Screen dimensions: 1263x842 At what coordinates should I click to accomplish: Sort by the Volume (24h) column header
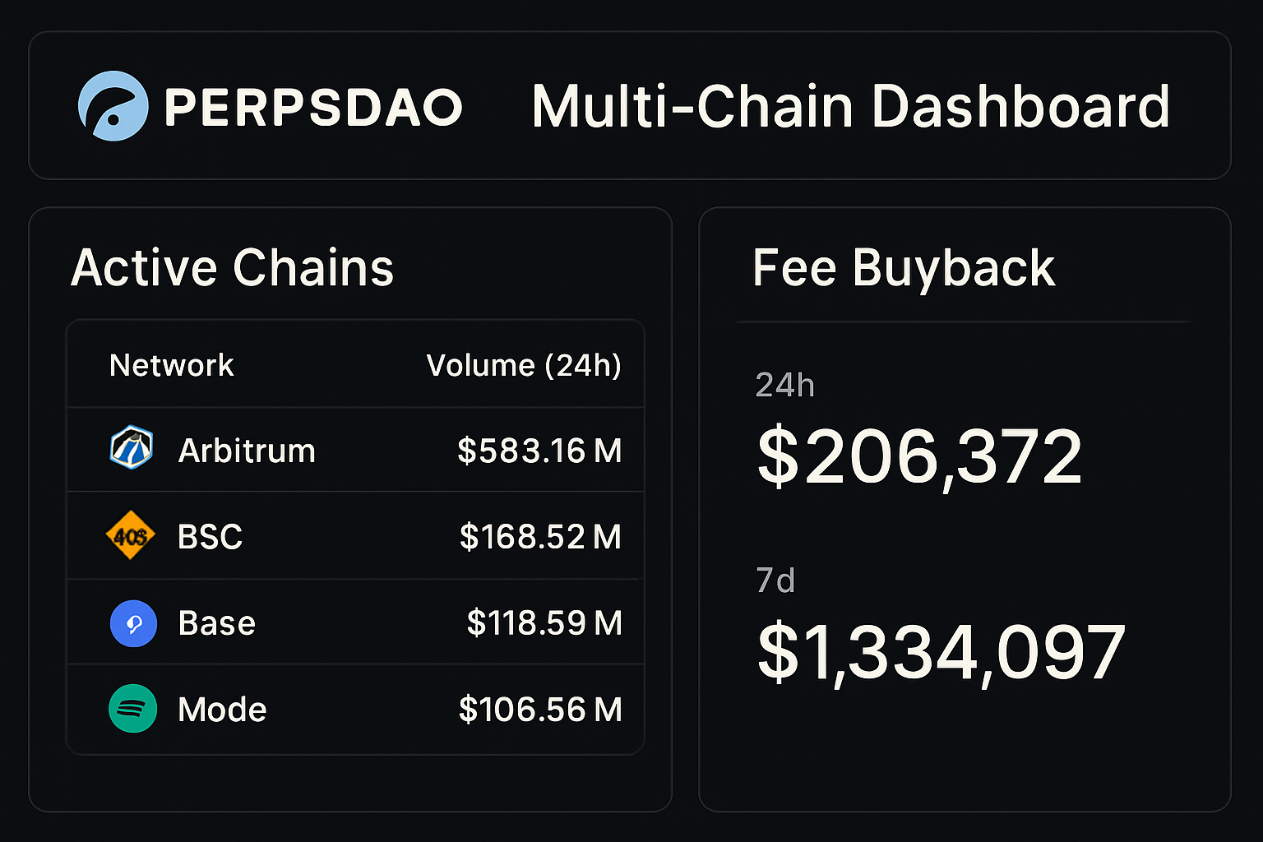point(524,365)
